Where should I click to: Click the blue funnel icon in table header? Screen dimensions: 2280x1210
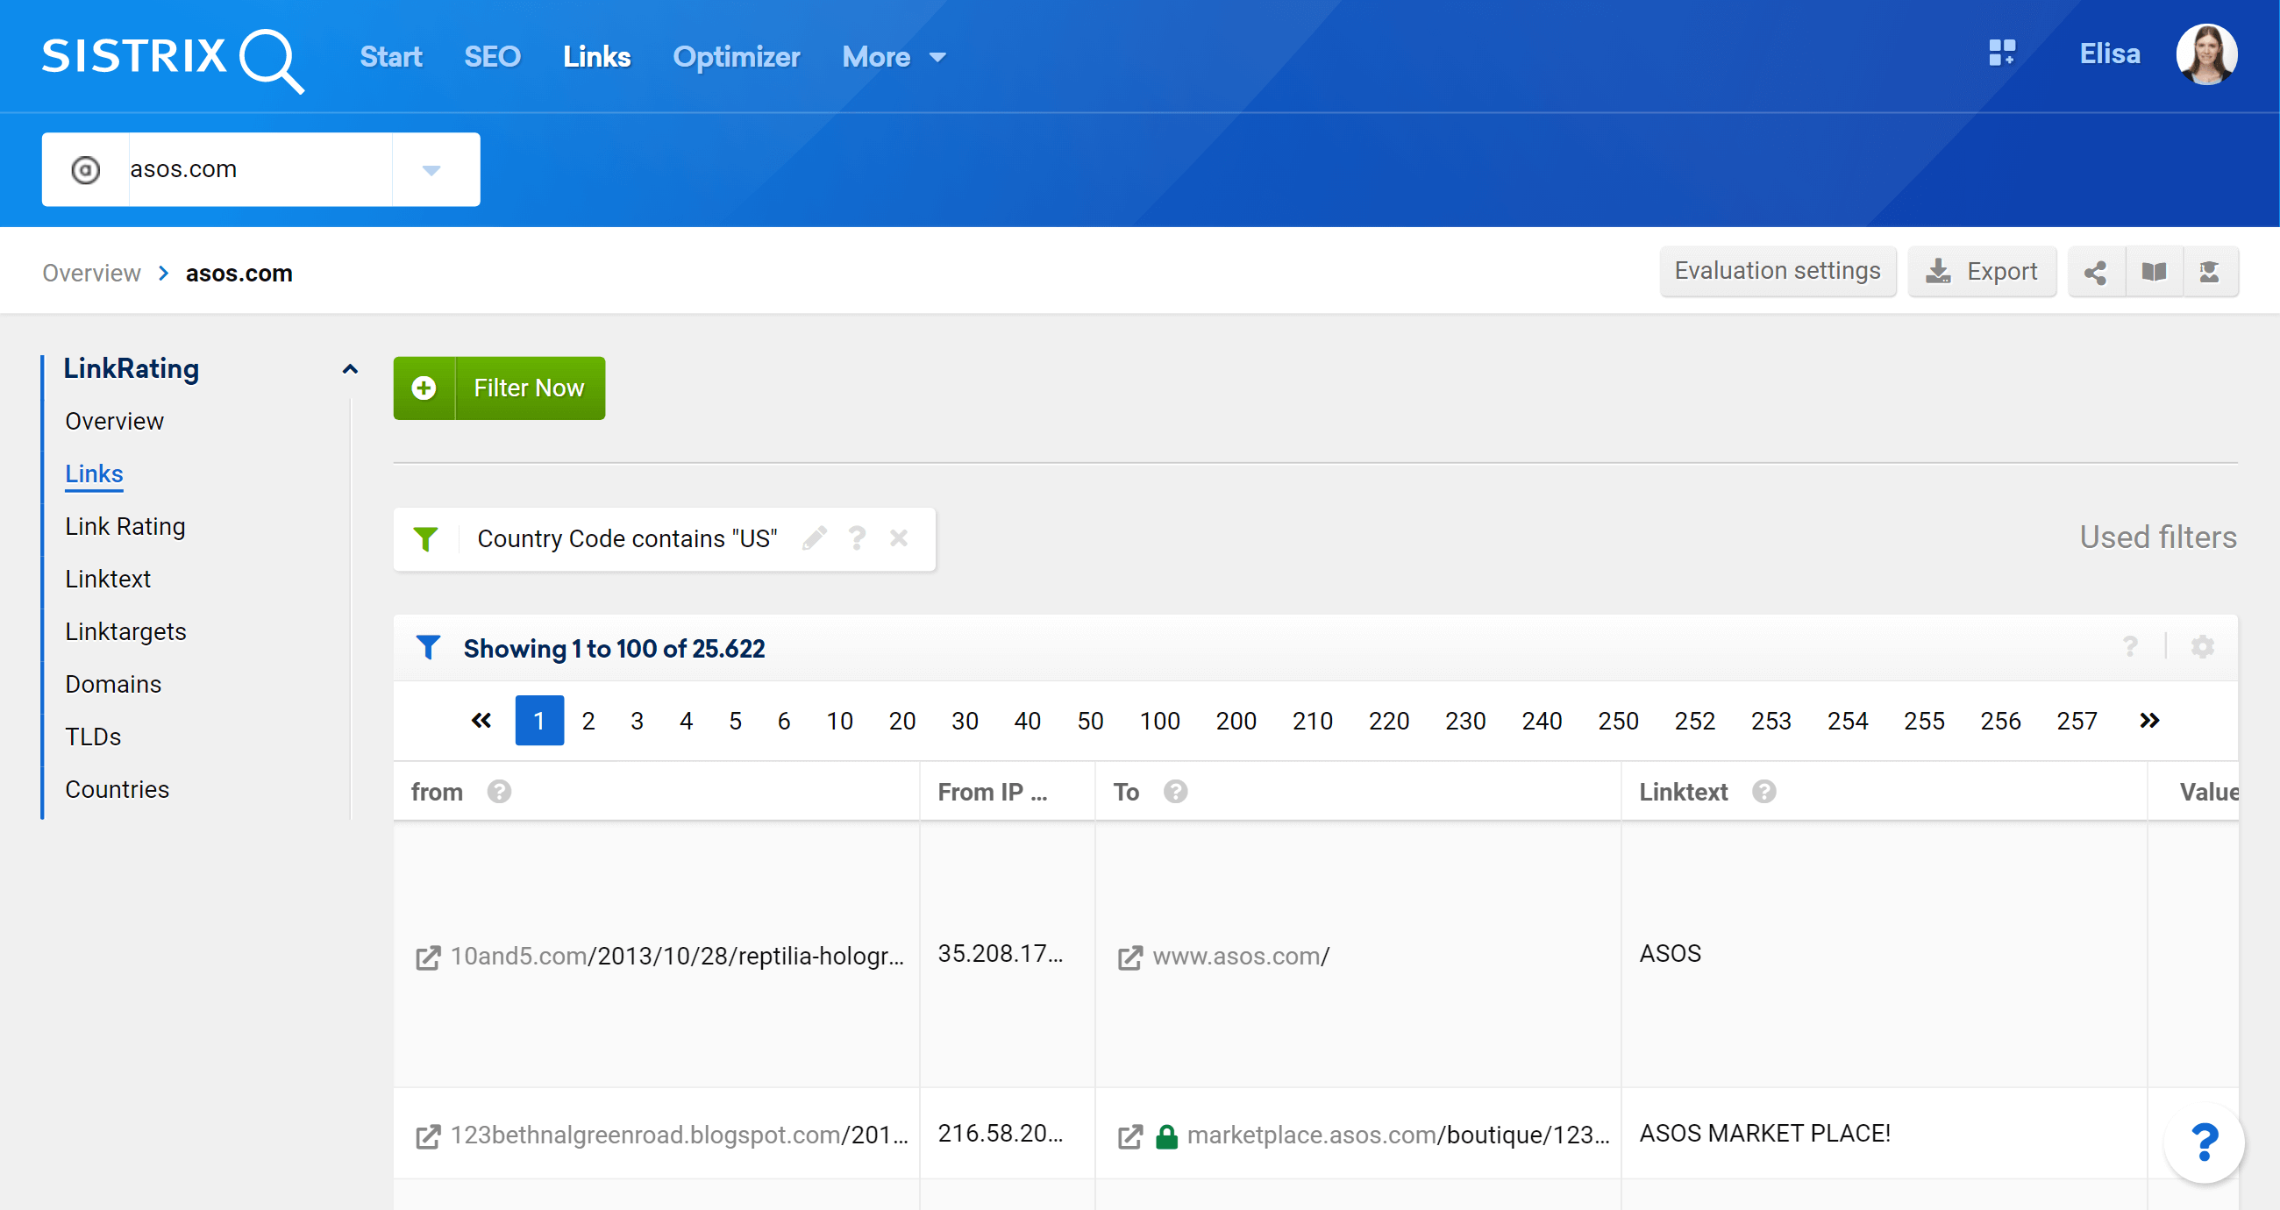(429, 648)
